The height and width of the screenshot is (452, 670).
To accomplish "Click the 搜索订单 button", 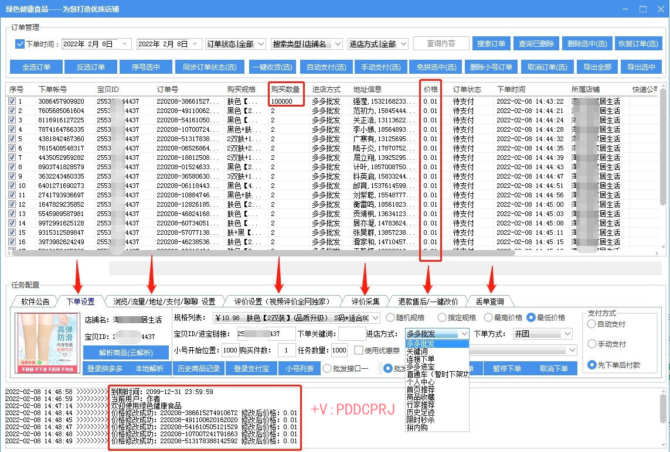I will tap(491, 44).
